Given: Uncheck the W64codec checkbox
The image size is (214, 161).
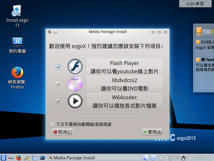Looking at the screenshot, I should pyautogui.click(x=58, y=101).
